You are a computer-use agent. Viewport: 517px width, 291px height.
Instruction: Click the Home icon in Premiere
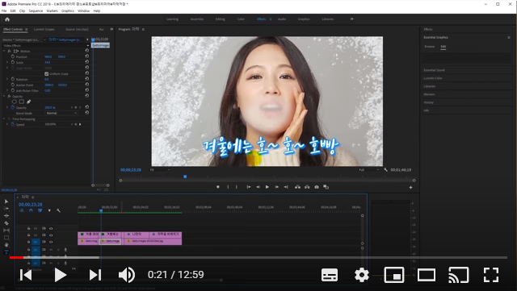[7, 19]
